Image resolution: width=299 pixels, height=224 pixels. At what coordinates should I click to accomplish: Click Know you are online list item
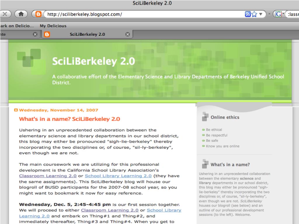[222, 146]
